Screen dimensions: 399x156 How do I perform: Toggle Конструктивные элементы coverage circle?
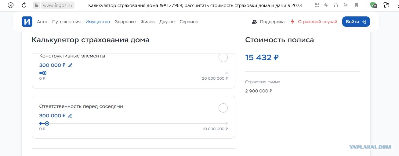(223, 57)
